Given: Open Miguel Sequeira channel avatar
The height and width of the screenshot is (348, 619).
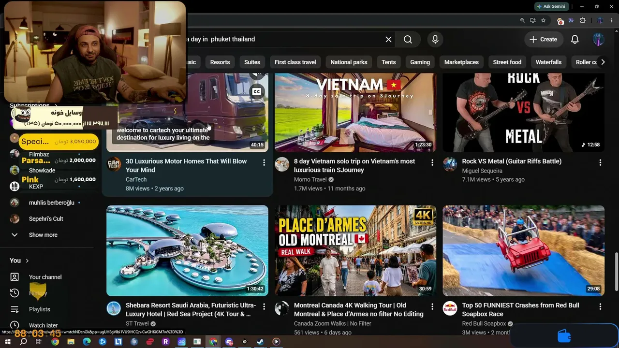Looking at the screenshot, I should pos(450,164).
